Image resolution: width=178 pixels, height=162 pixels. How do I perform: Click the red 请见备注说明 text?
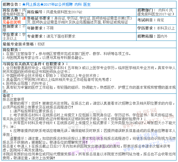click(x=14, y=20)
